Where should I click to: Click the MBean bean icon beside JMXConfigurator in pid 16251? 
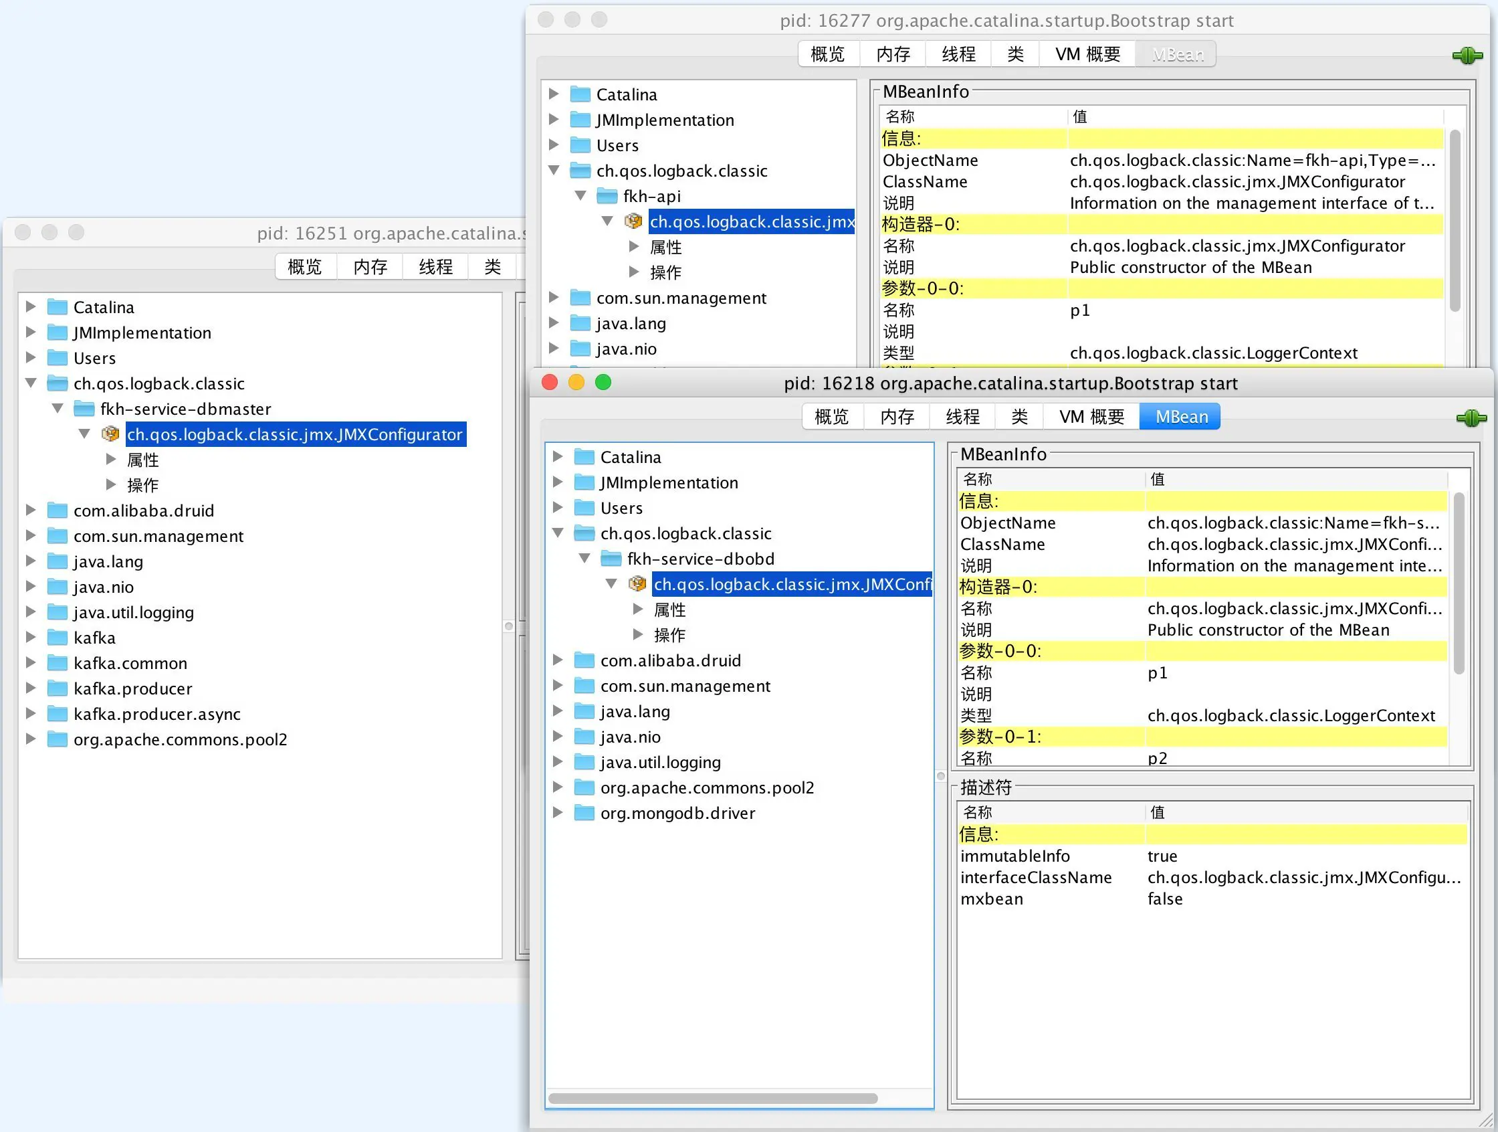[110, 434]
